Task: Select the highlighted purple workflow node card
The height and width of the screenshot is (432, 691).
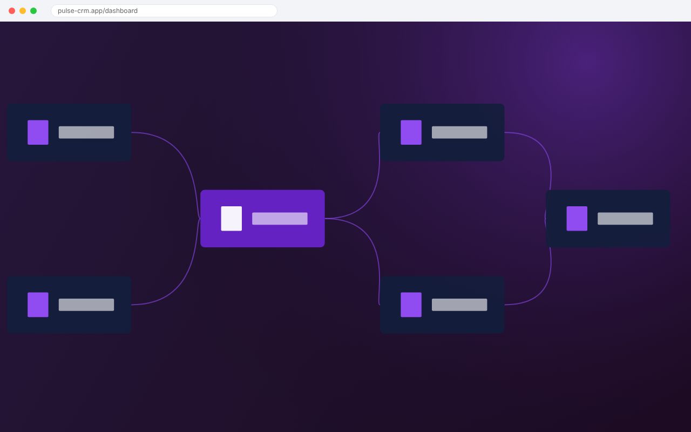Action: tap(262, 218)
